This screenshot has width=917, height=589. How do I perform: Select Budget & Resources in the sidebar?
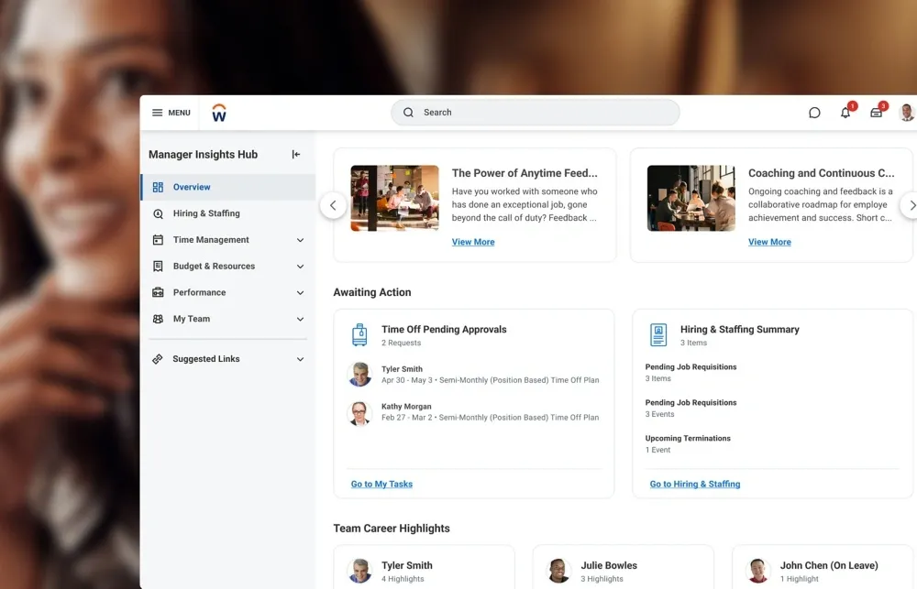tap(210, 266)
